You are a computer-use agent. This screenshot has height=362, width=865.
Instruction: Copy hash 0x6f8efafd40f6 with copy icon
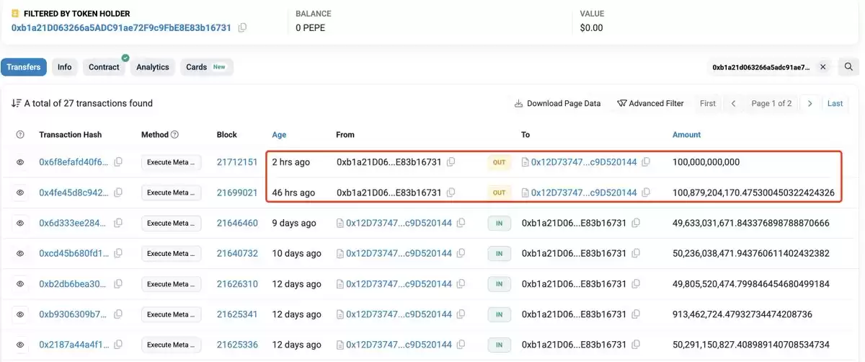point(118,162)
